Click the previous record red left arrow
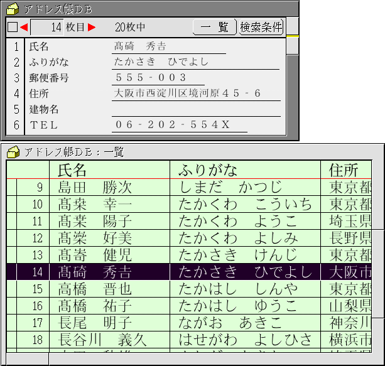The width and height of the screenshot is (385, 366). [24, 27]
